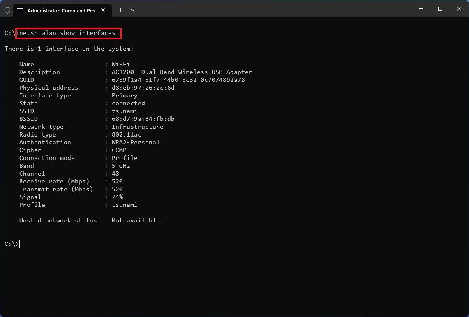469x317 pixels.
Task: Click the Not available hosted network status text
Action: coord(136,220)
